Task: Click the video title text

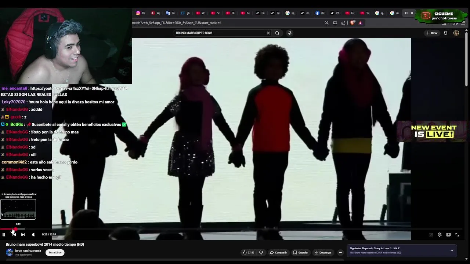Action: [x=45, y=245]
